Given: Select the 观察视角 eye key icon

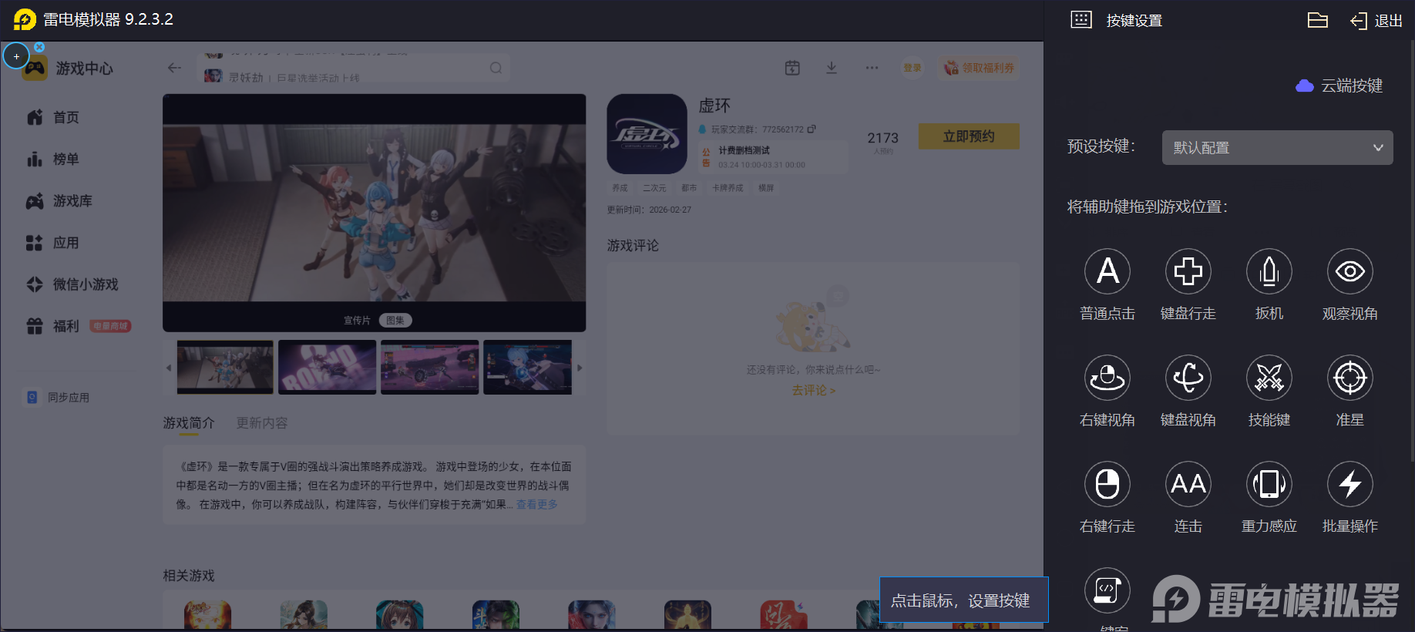Looking at the screenshot, I should [x=1350, y=271].
